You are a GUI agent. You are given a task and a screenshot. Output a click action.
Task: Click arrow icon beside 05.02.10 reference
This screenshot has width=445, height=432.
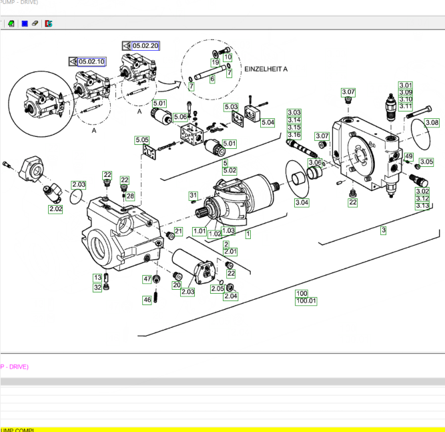[73, 61]
